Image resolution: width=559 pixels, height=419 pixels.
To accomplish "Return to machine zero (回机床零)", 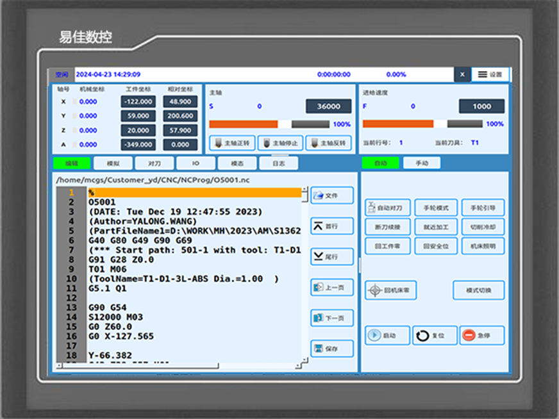I will click(391, 290).
